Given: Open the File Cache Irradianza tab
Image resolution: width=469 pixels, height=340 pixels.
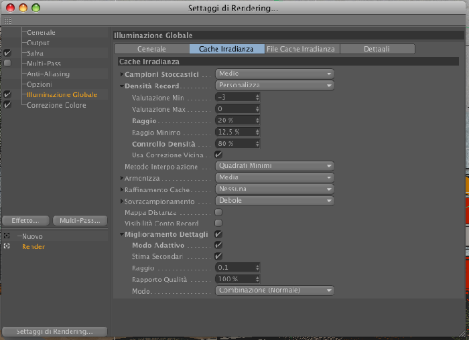Looking at the screenshot, I should [x=302, y=49].
